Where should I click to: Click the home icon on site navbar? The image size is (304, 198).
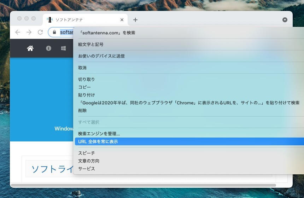pos(30,48)
